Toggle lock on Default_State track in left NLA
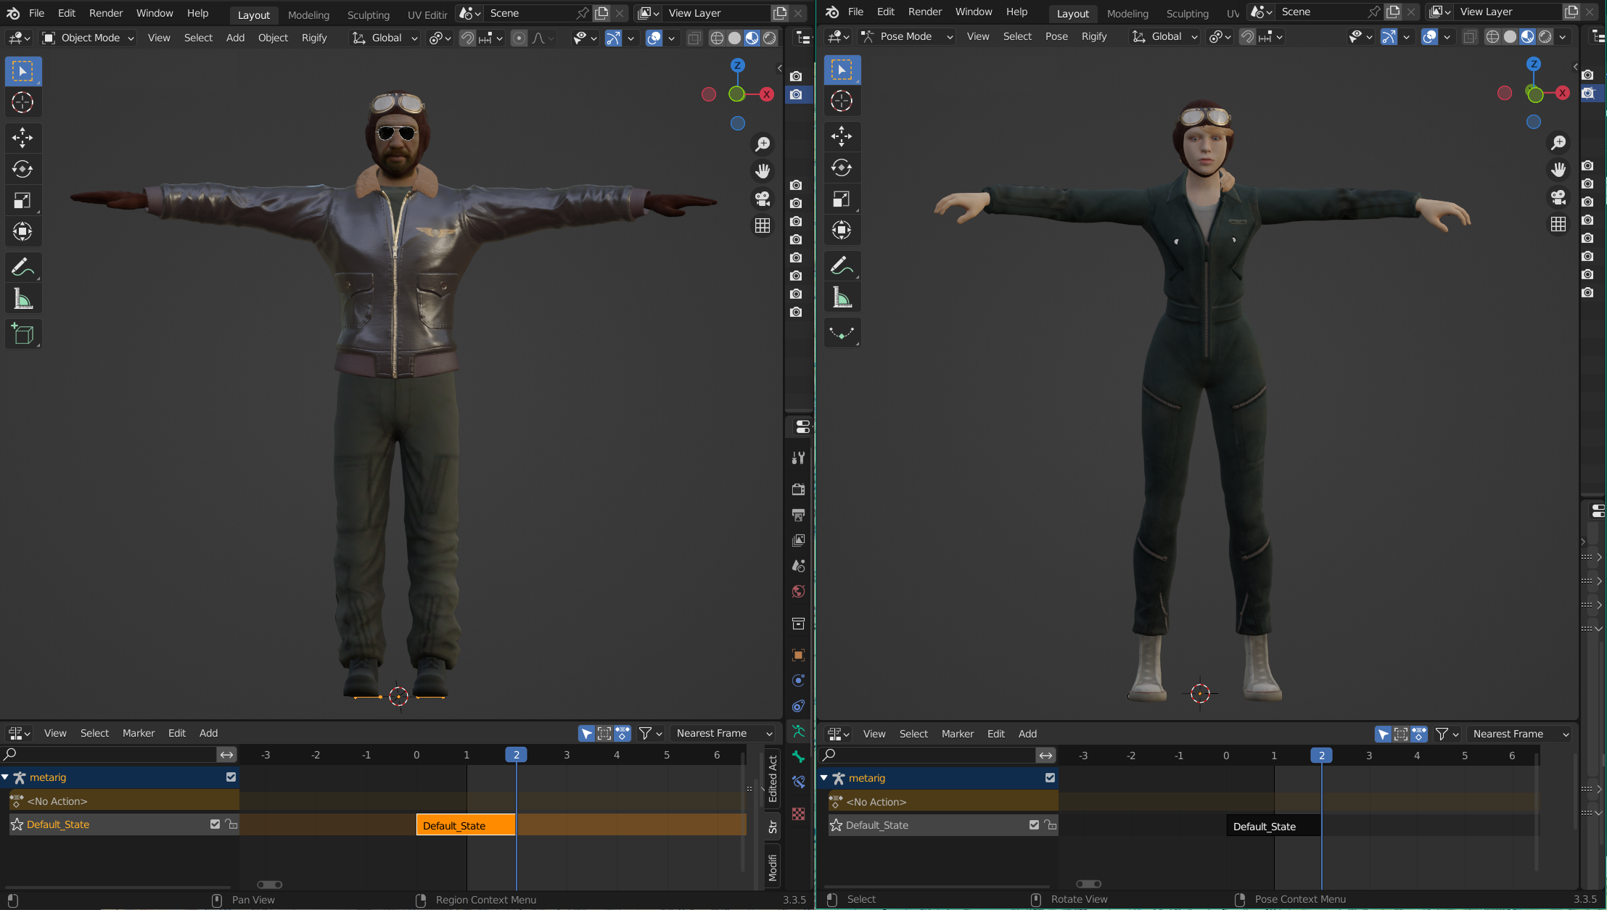This screenshot has height=910, width=1607. coord(231,824)
